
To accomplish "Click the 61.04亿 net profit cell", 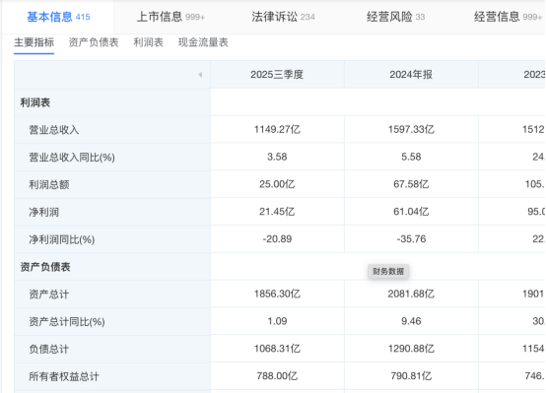I will [411, 212].
